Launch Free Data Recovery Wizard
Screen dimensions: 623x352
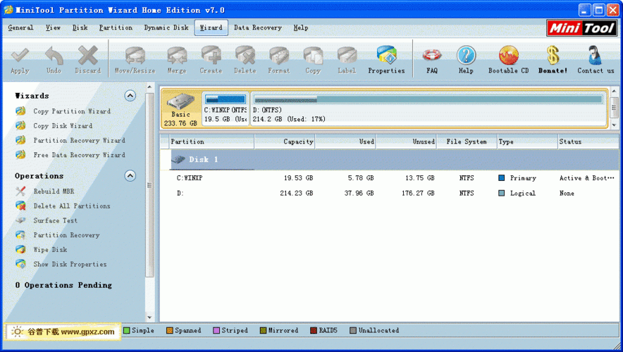79,155
